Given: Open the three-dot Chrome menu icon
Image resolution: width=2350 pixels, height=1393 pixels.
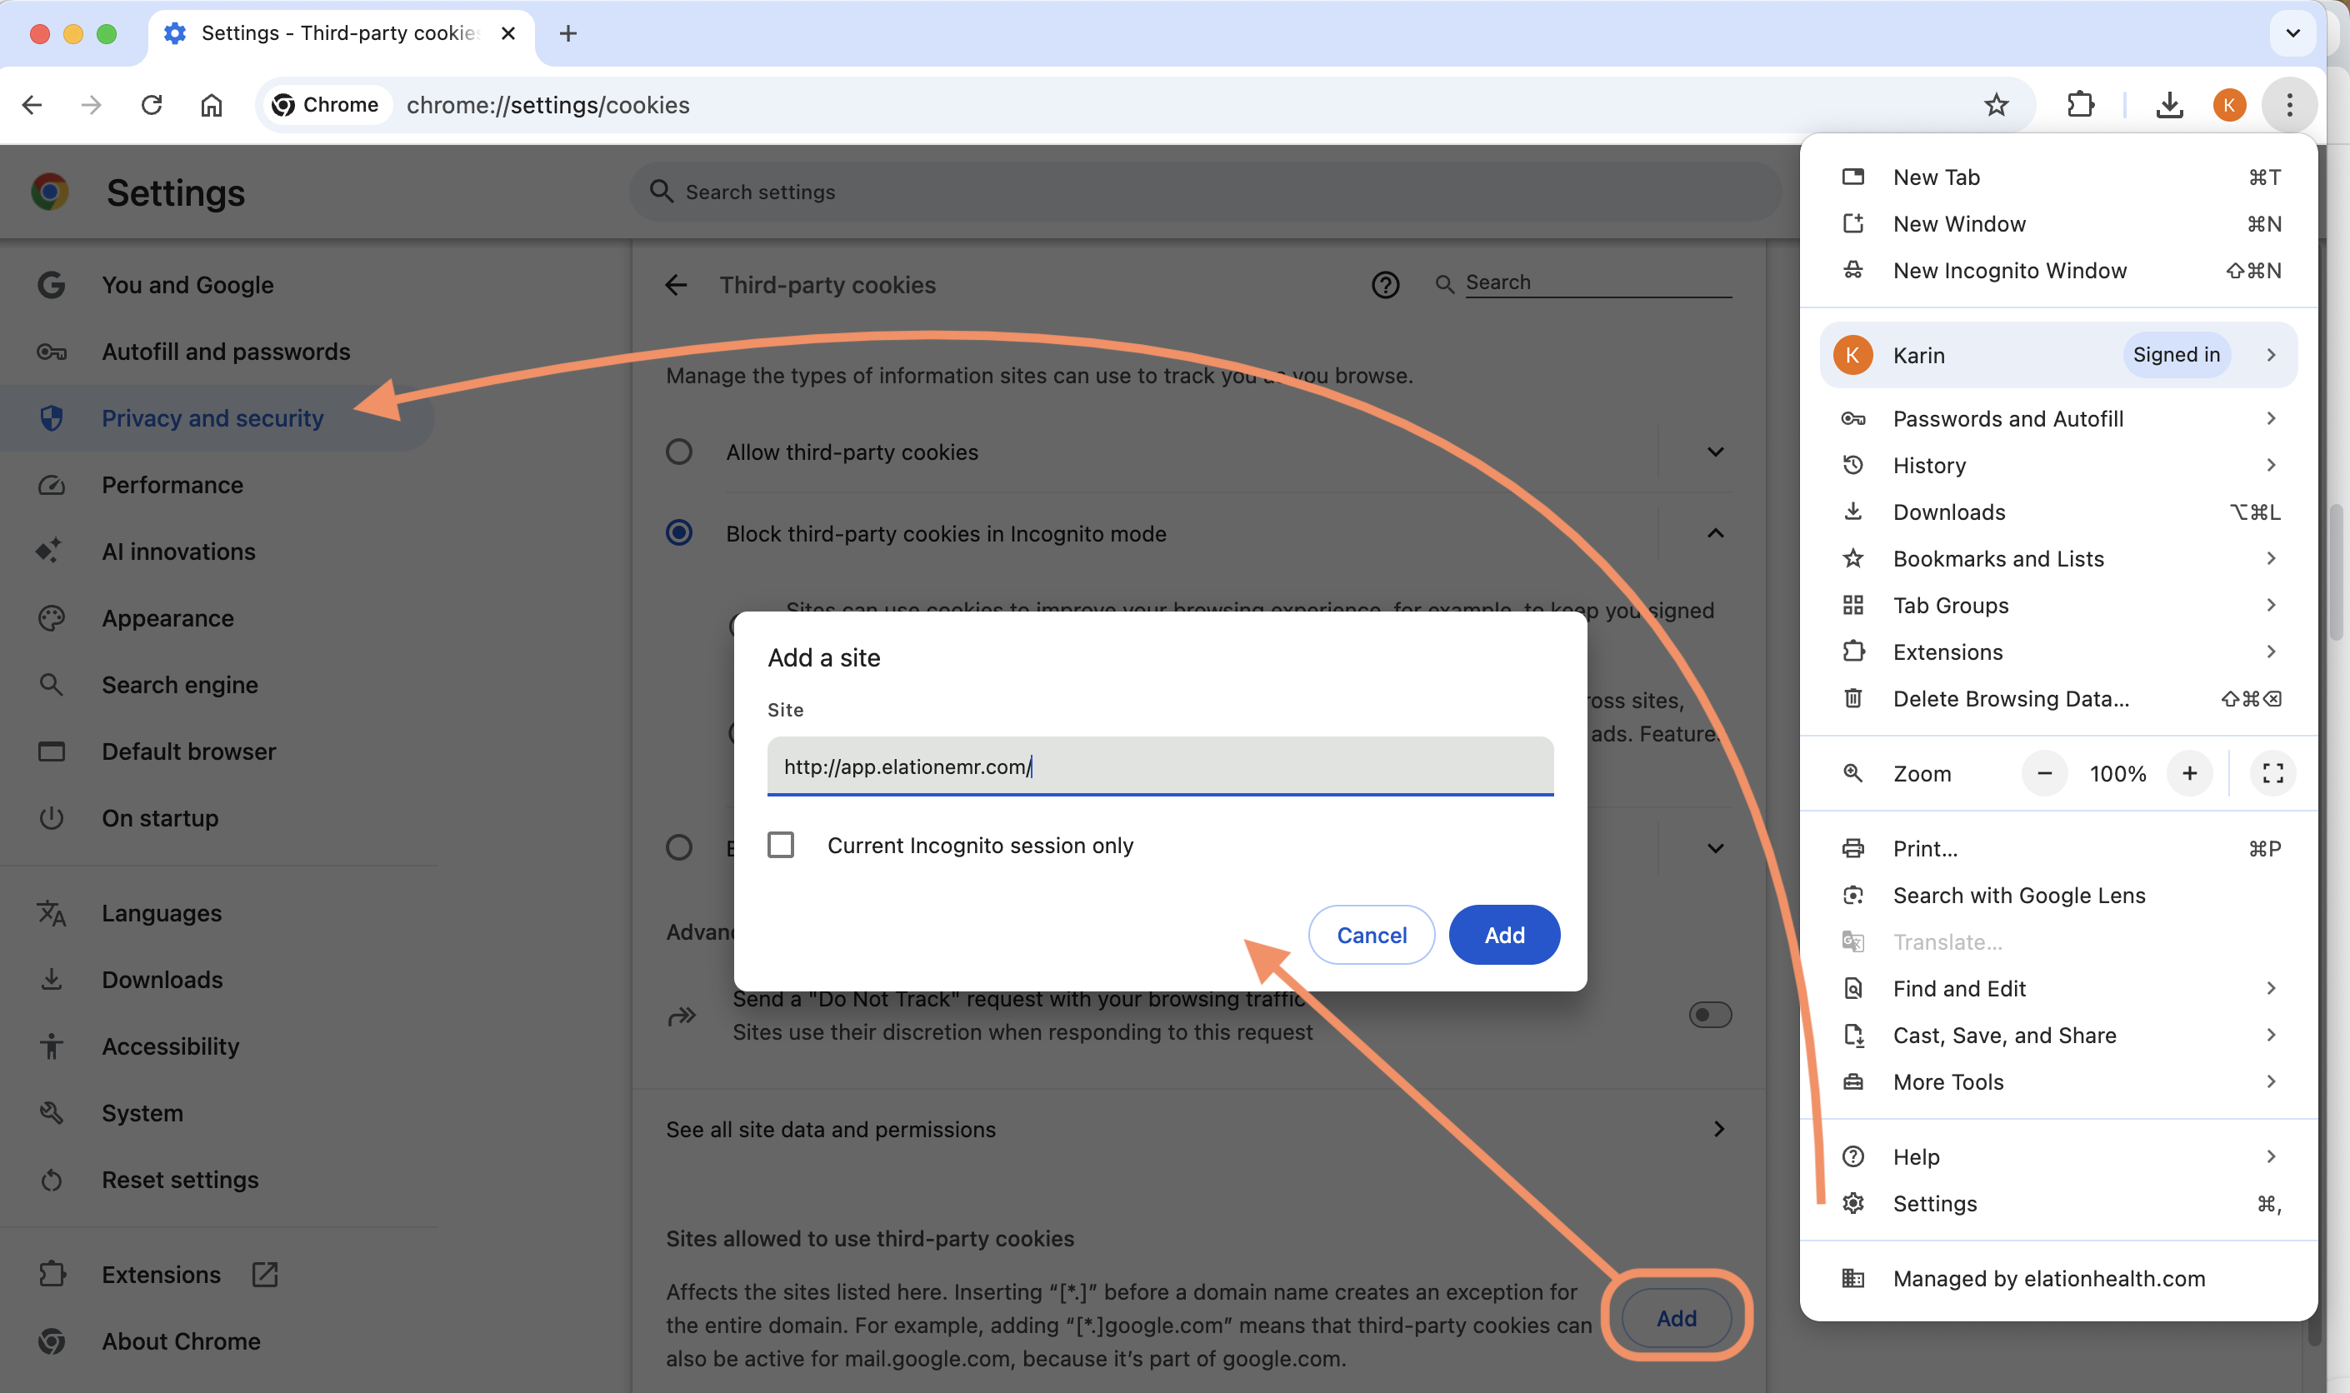Looking at the screenshot, I should click(x=2289, y=105).
